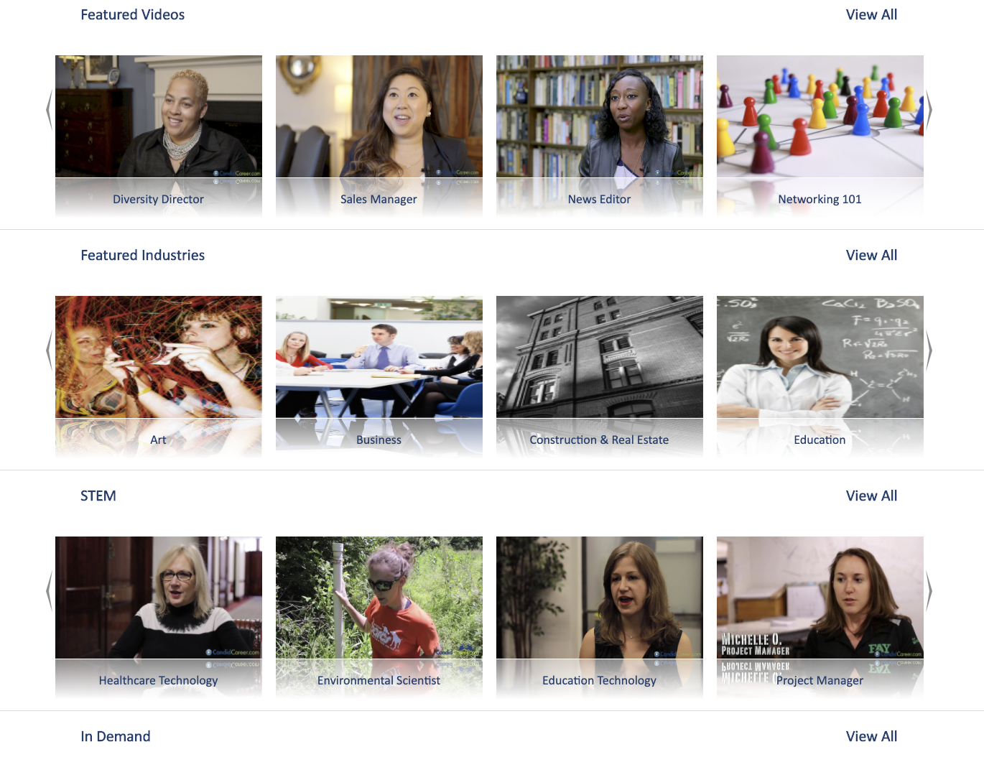Viewport: 984px width, 757px height.
Task: Click the Featured Industries left carousel arrow
Action: (49, 350)
